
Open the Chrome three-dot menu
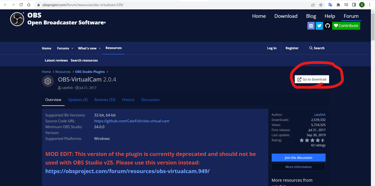(x=370, y=5)
